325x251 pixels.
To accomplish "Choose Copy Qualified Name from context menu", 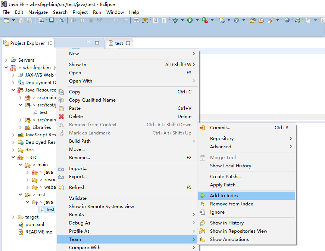I will pos(127,100).
